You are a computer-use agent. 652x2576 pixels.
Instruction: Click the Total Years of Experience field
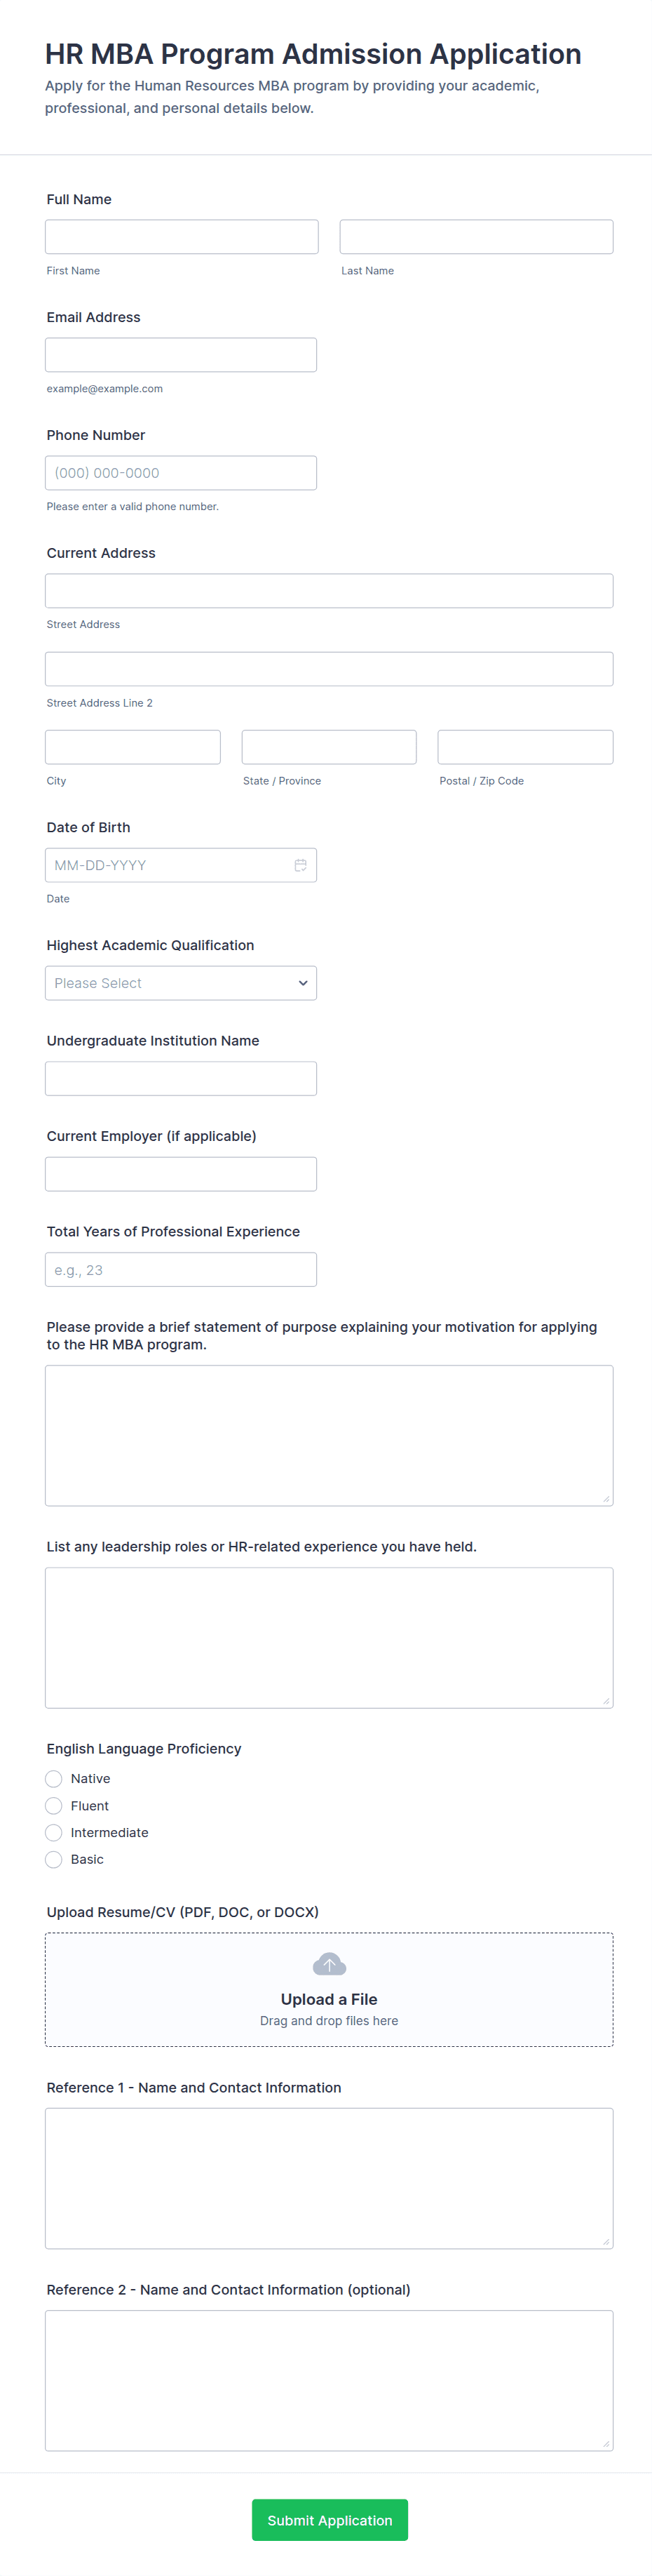pos(181,1270)
